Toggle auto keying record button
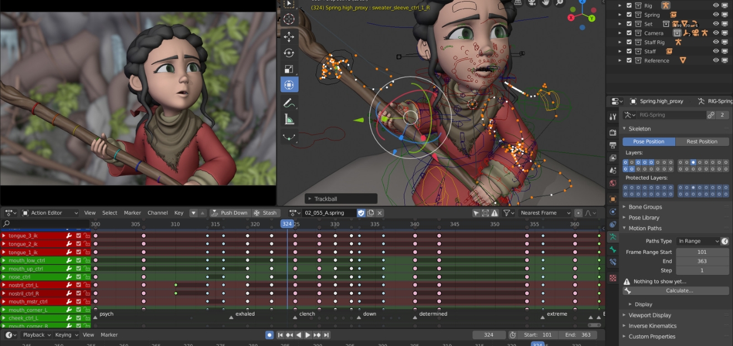 point(269,335)
